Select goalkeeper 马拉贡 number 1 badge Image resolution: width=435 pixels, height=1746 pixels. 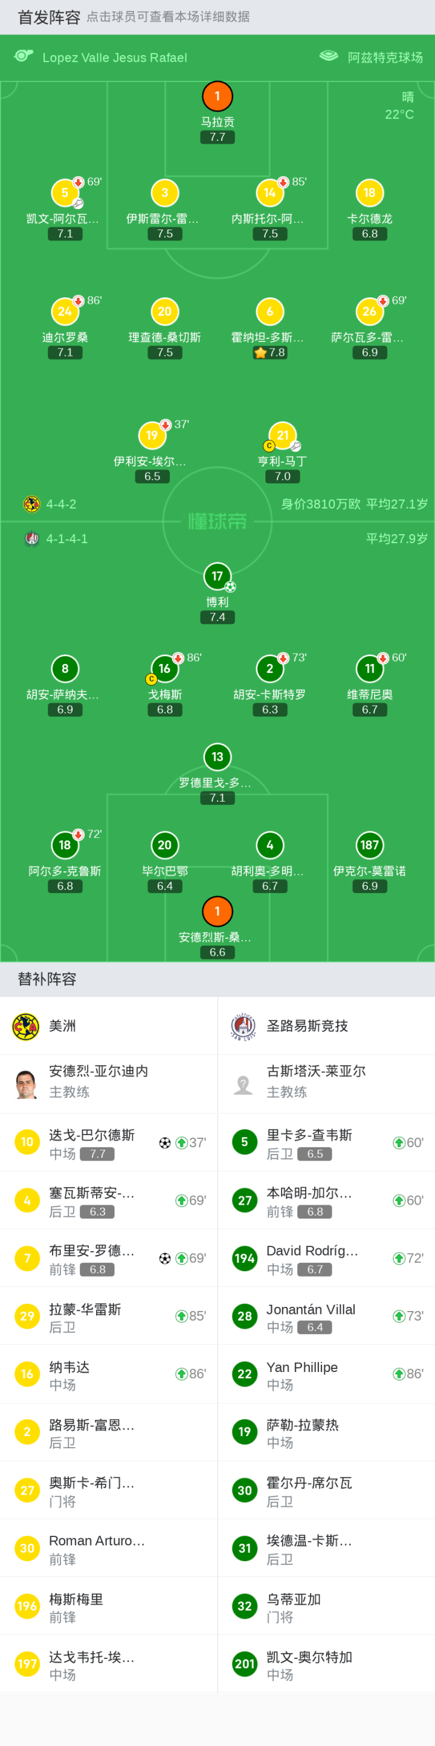click(x=217, y=96)
